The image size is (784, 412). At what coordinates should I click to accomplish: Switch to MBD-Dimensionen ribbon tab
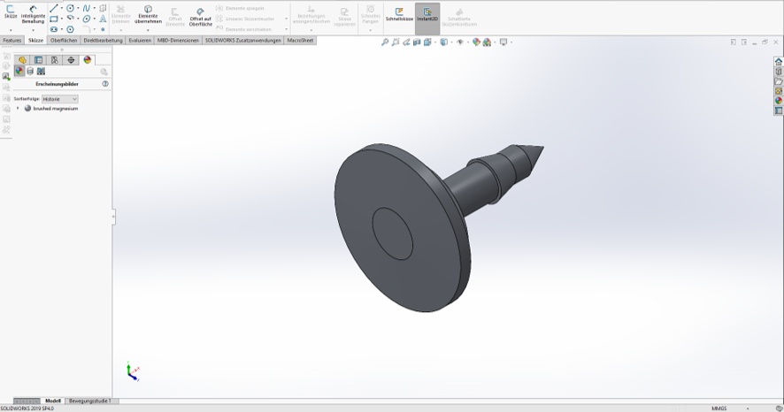tap(178, 41)
